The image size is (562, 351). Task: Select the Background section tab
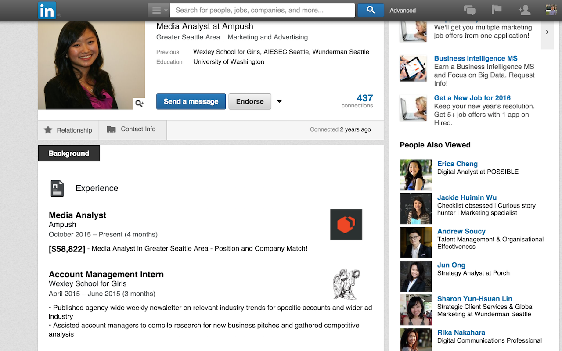pyautogui.click(x=69, y=153)
